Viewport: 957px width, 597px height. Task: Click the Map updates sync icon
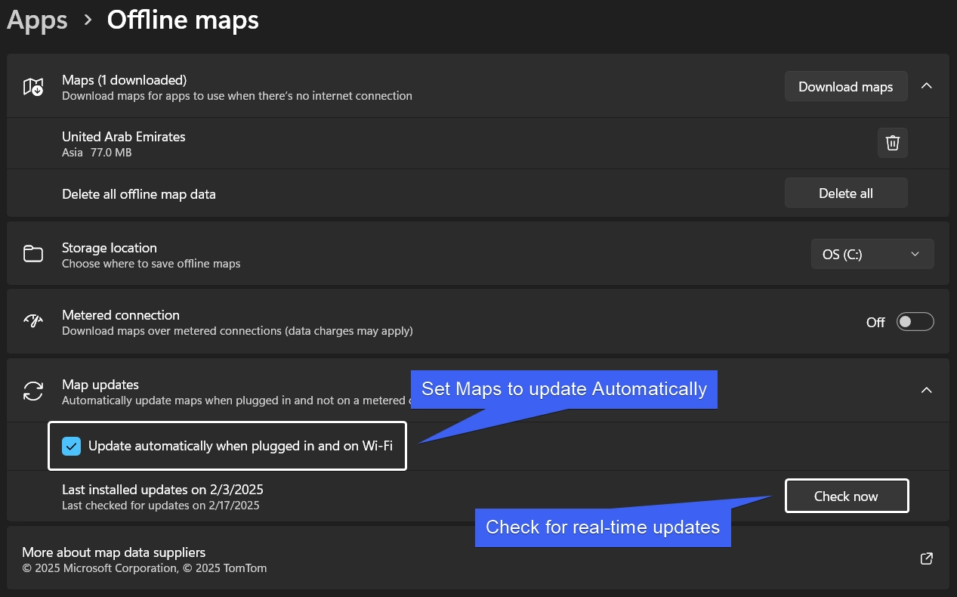(33, 391)
